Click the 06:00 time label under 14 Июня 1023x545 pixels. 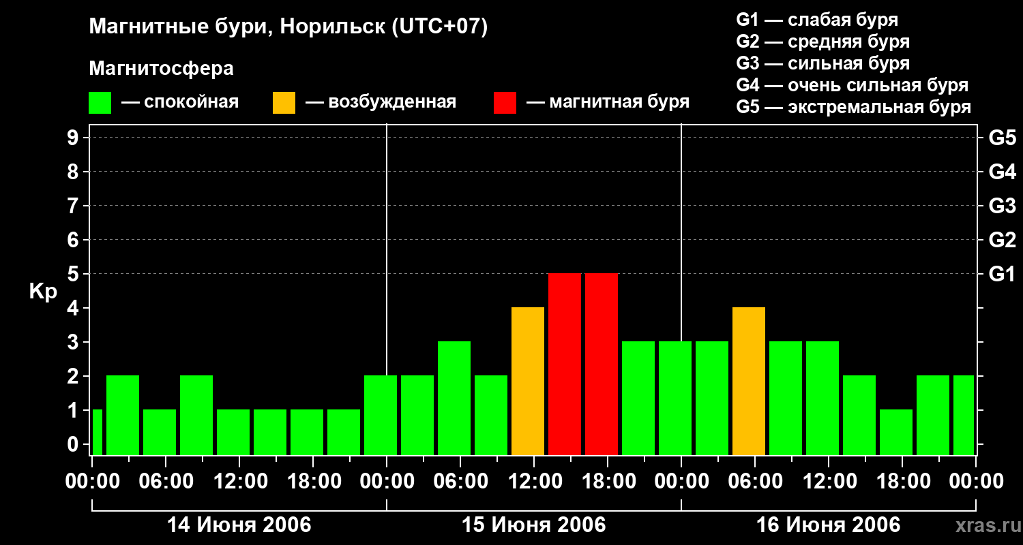coord(166,482)
